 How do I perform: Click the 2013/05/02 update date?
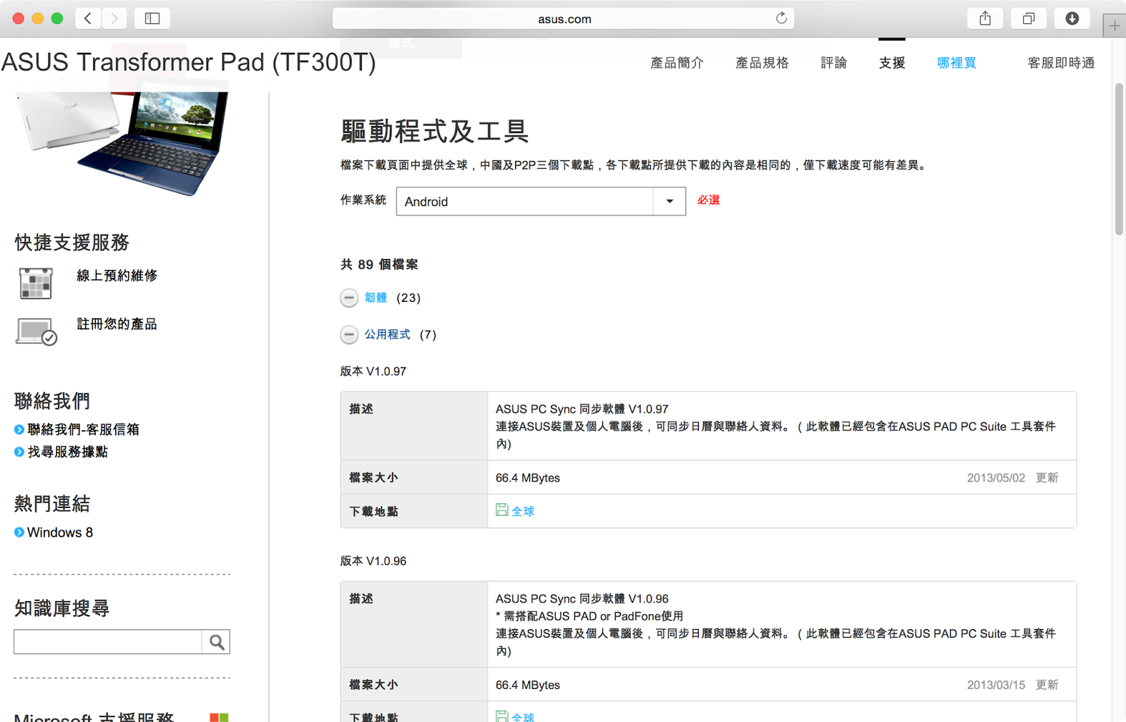tap(996, 478)
